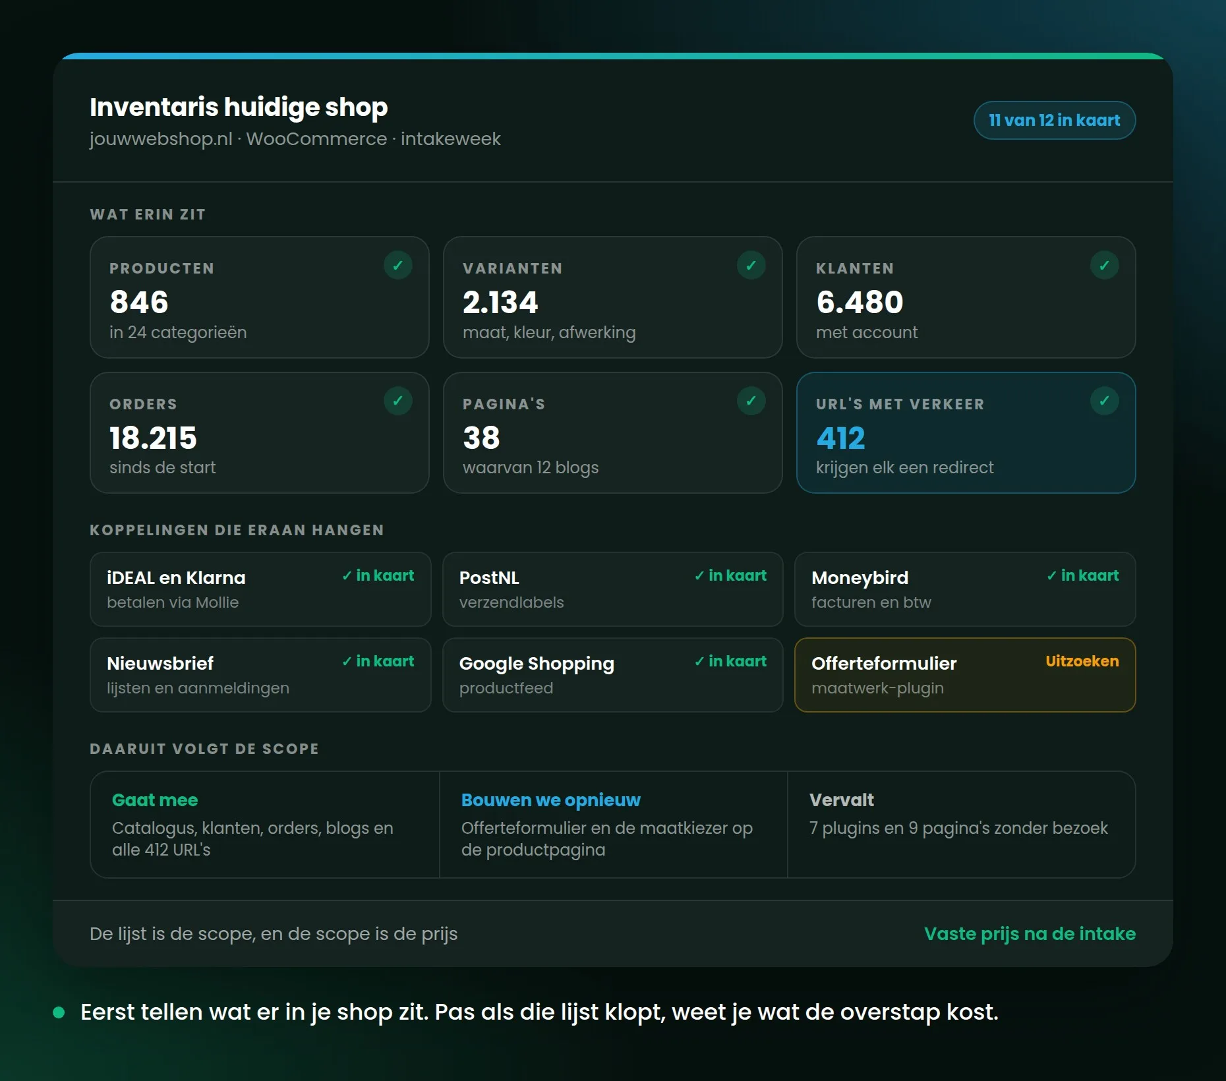Click 'in 24 categorieën' text
The width and height of the screenshot is (1226, 1081).
(178, 332)
